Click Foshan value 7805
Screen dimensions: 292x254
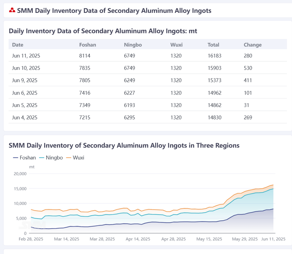(85, 80)
